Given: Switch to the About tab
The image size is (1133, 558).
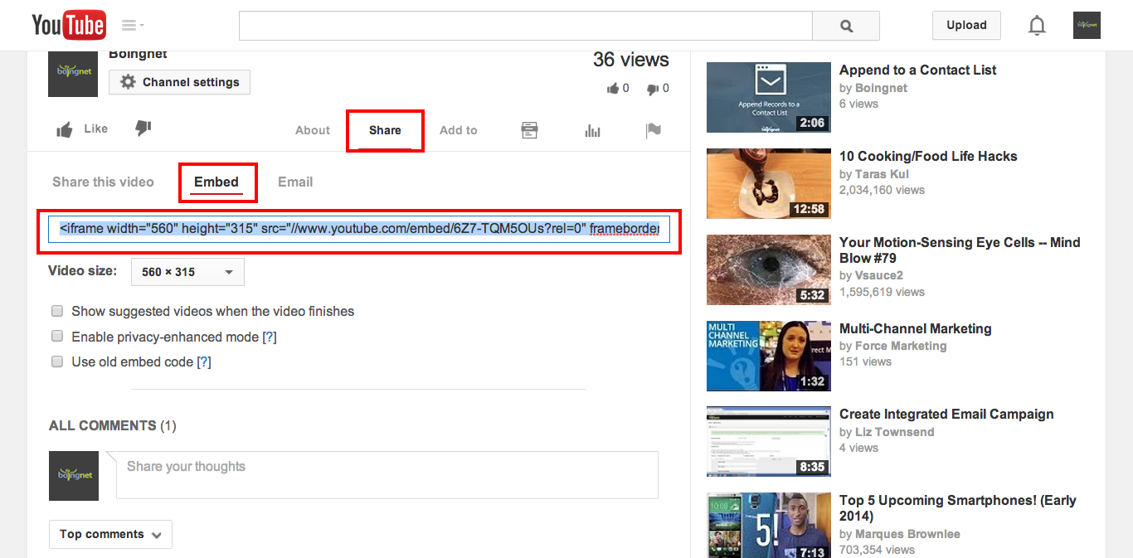Looking at the screenshot, I should point(313,130).
